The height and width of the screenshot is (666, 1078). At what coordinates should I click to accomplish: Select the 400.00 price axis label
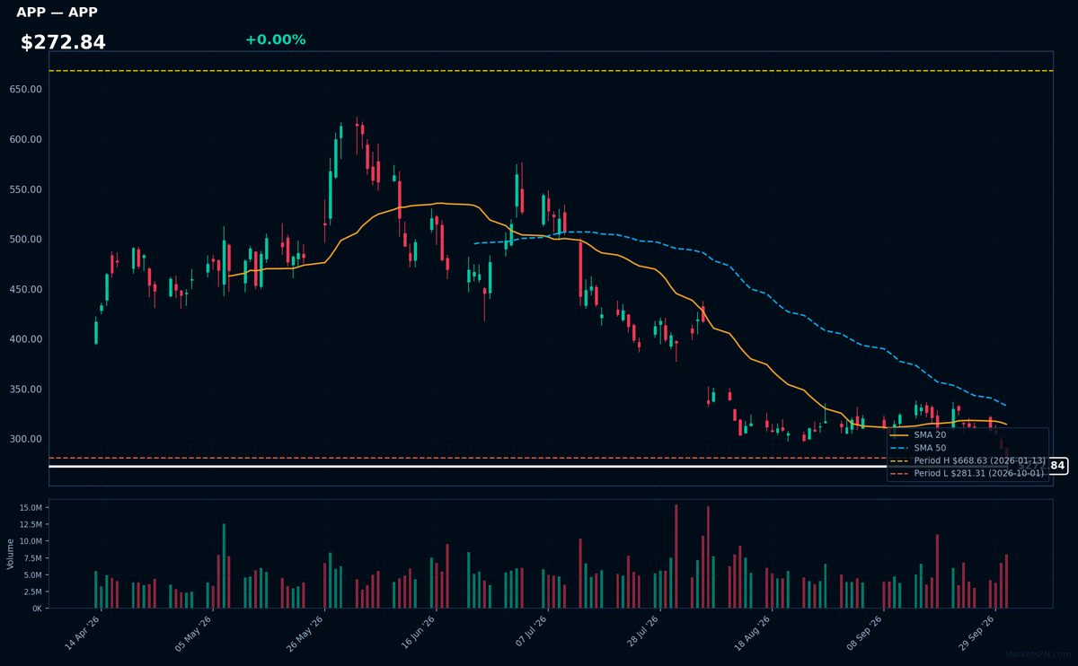click(x=27, y=339)
